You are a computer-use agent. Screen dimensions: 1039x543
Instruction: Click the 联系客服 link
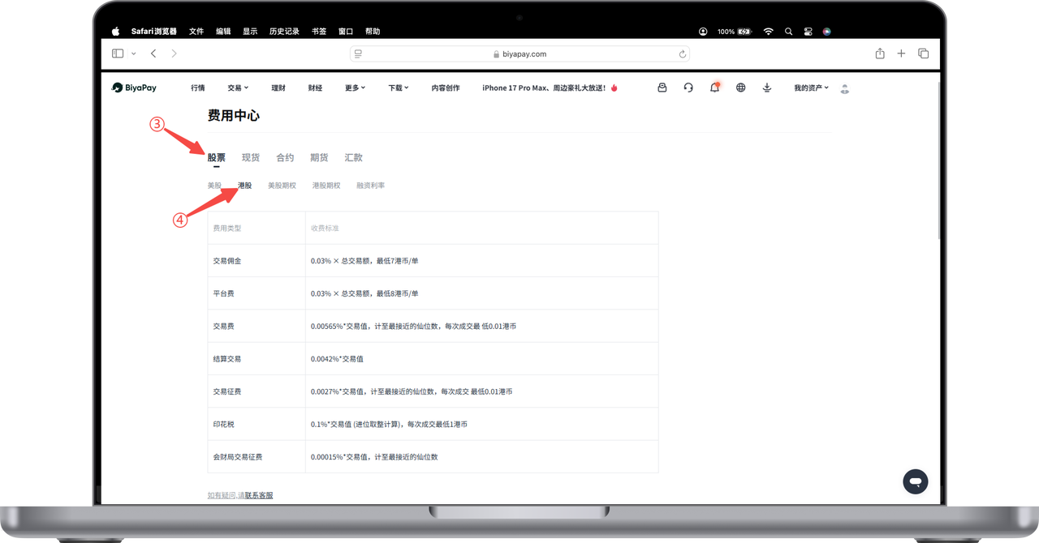[259, 495]
